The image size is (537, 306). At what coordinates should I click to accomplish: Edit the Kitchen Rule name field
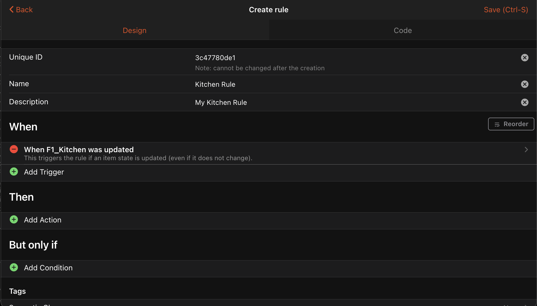215,84
